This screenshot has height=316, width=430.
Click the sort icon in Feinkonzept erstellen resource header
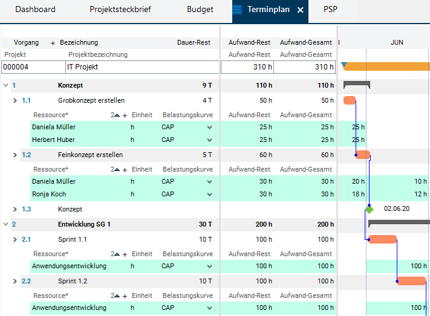117,170
